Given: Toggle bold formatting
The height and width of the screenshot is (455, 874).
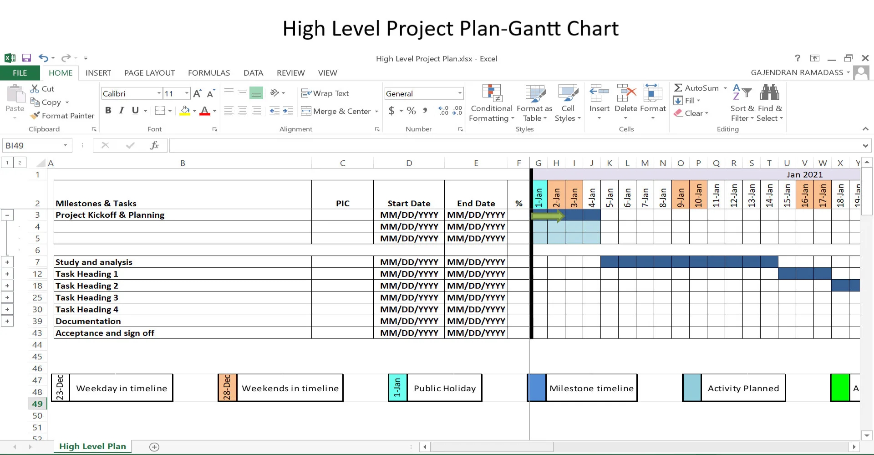Looking at the screenshot, I should pyautogui.click(x=108, y=110).
